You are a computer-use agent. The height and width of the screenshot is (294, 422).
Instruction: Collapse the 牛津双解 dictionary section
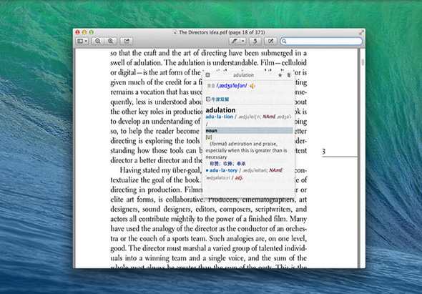pyautogui.click(x=208, y=99)
